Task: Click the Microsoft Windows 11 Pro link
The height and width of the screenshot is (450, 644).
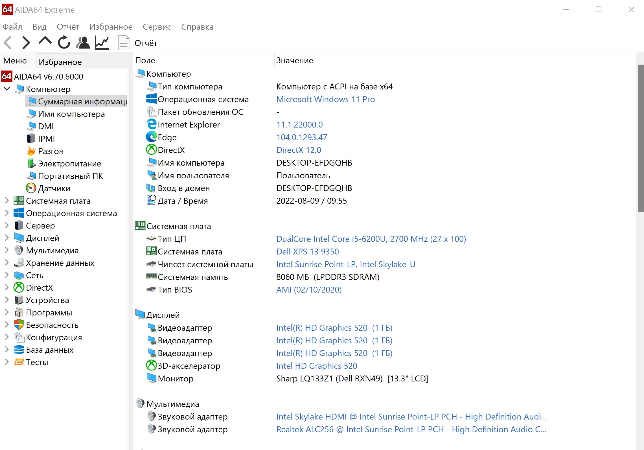Action: click(x=325, y=99)
